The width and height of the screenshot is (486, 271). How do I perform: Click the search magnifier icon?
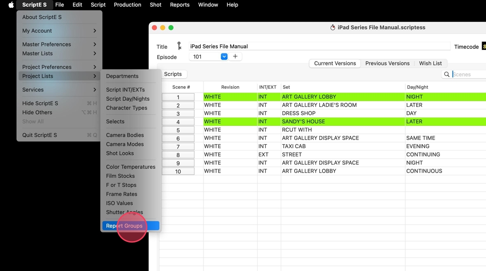[447, 74]
